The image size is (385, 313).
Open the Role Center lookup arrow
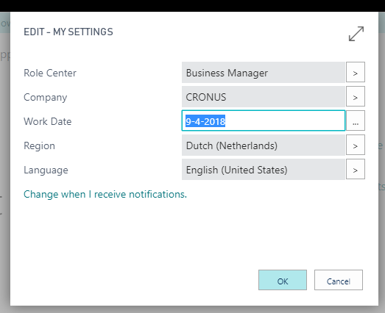[356, 72]
